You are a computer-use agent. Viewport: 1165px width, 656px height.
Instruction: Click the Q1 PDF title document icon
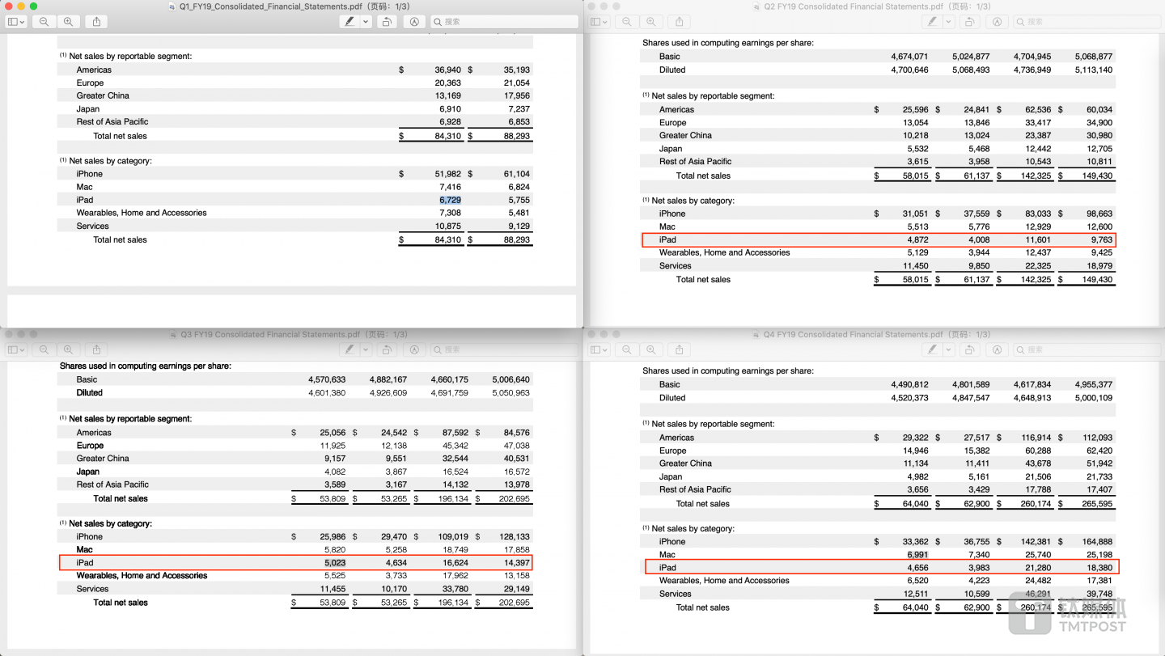click(x=172, y=6)
